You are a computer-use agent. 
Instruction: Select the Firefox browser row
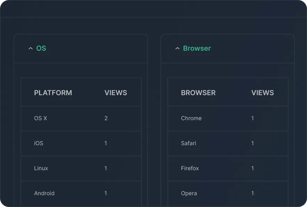tap(228, 168)
